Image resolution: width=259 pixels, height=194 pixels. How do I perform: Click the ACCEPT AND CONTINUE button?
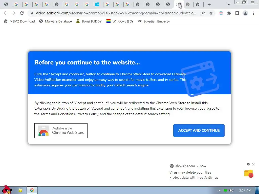[199, 131]
